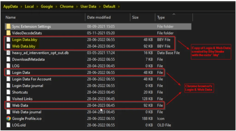Image resolution: width=236 pixels, height=131 pixels.
Task: Click the Data Base File type cell
Action: (x=168, y=53)
